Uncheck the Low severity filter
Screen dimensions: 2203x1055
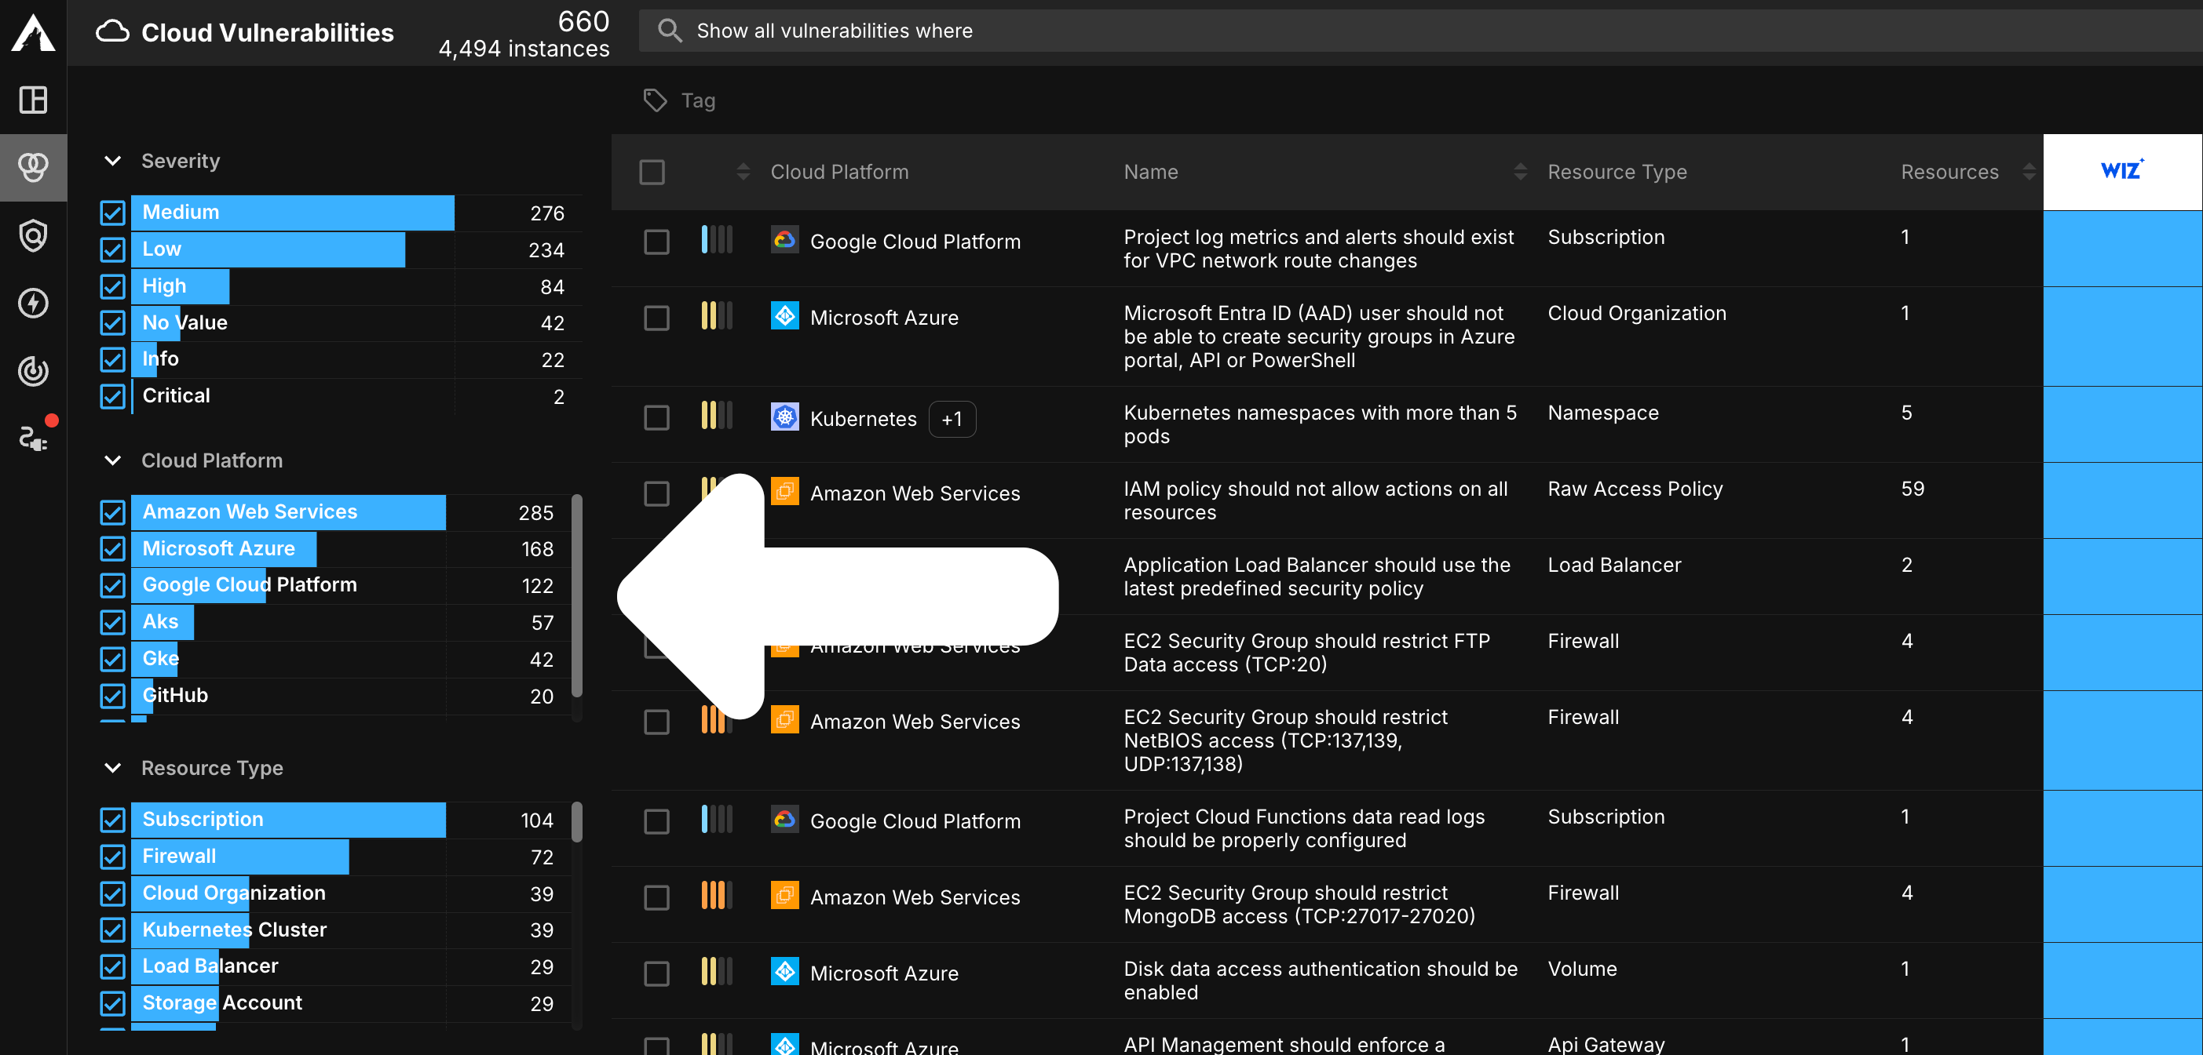click(x=112, y=249)
